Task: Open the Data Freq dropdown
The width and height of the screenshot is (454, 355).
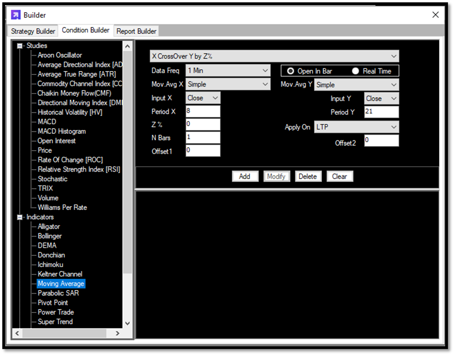Action: point(228,71)
